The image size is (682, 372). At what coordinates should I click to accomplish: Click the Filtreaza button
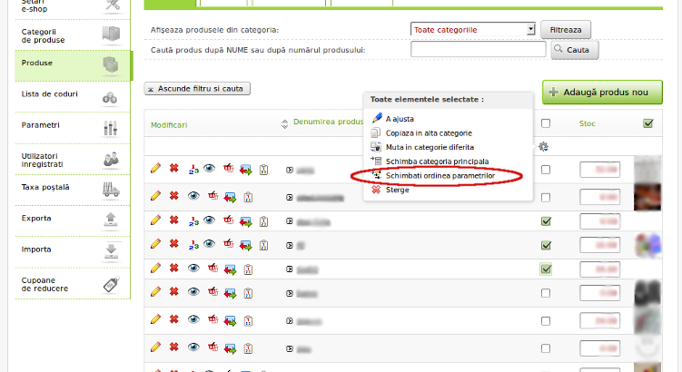(566, 30)
